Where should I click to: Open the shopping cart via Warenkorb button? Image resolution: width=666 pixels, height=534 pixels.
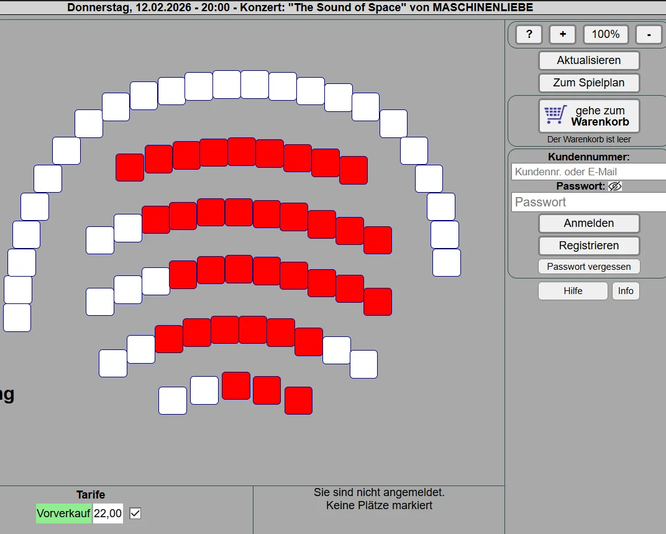588,116
